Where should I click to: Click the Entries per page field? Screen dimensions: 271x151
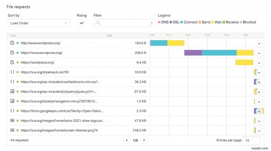point(251,140)
